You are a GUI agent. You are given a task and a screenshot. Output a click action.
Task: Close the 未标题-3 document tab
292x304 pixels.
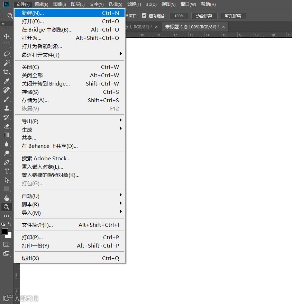[x=223, y=27]
